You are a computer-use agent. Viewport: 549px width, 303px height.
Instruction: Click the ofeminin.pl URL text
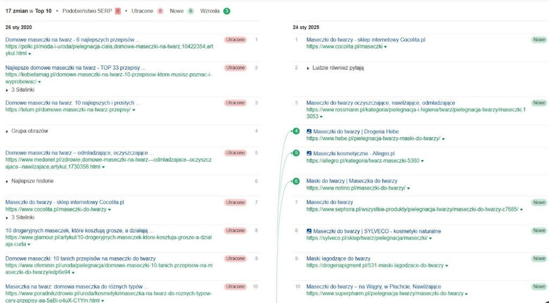109,269
